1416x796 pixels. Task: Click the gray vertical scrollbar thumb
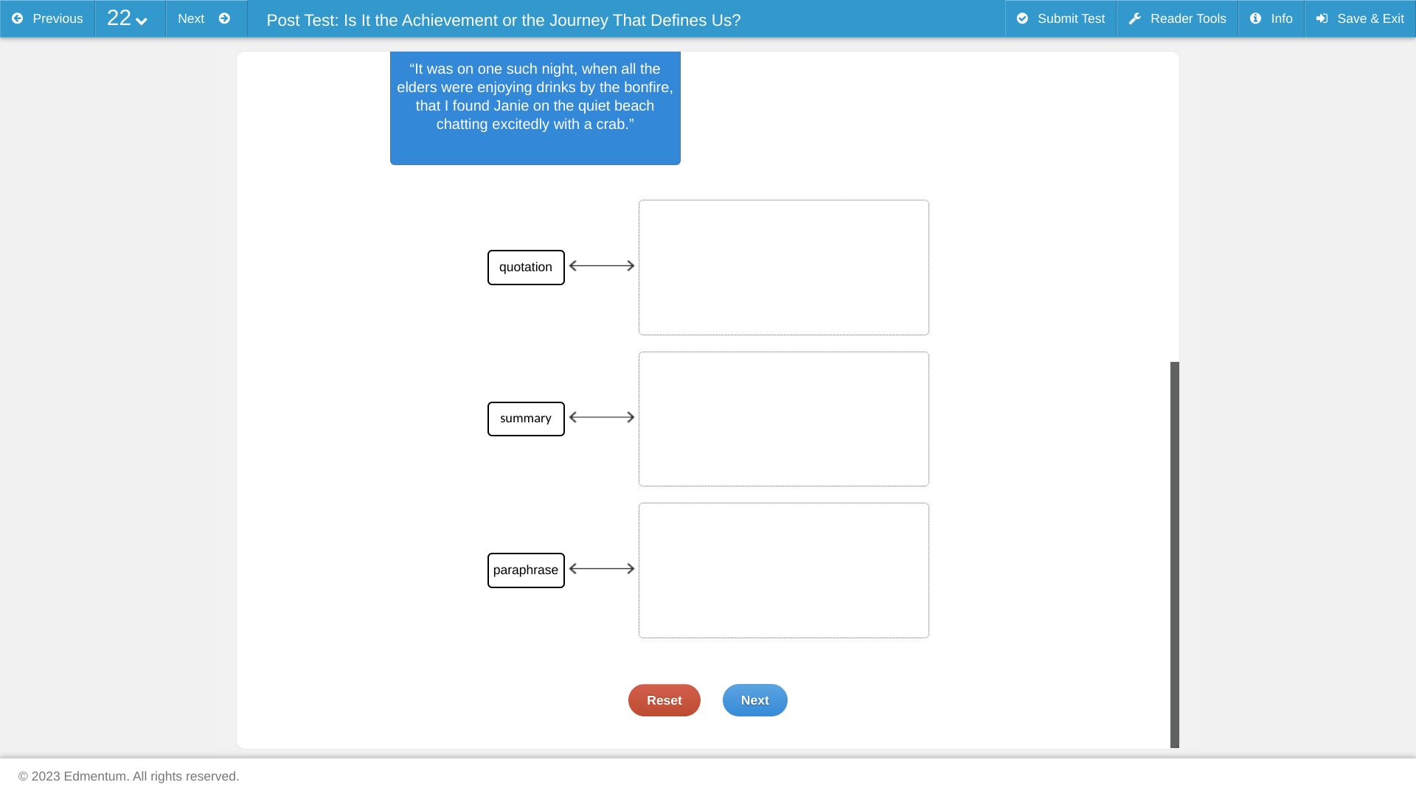pyautogui.click(x=1175, y=555)
